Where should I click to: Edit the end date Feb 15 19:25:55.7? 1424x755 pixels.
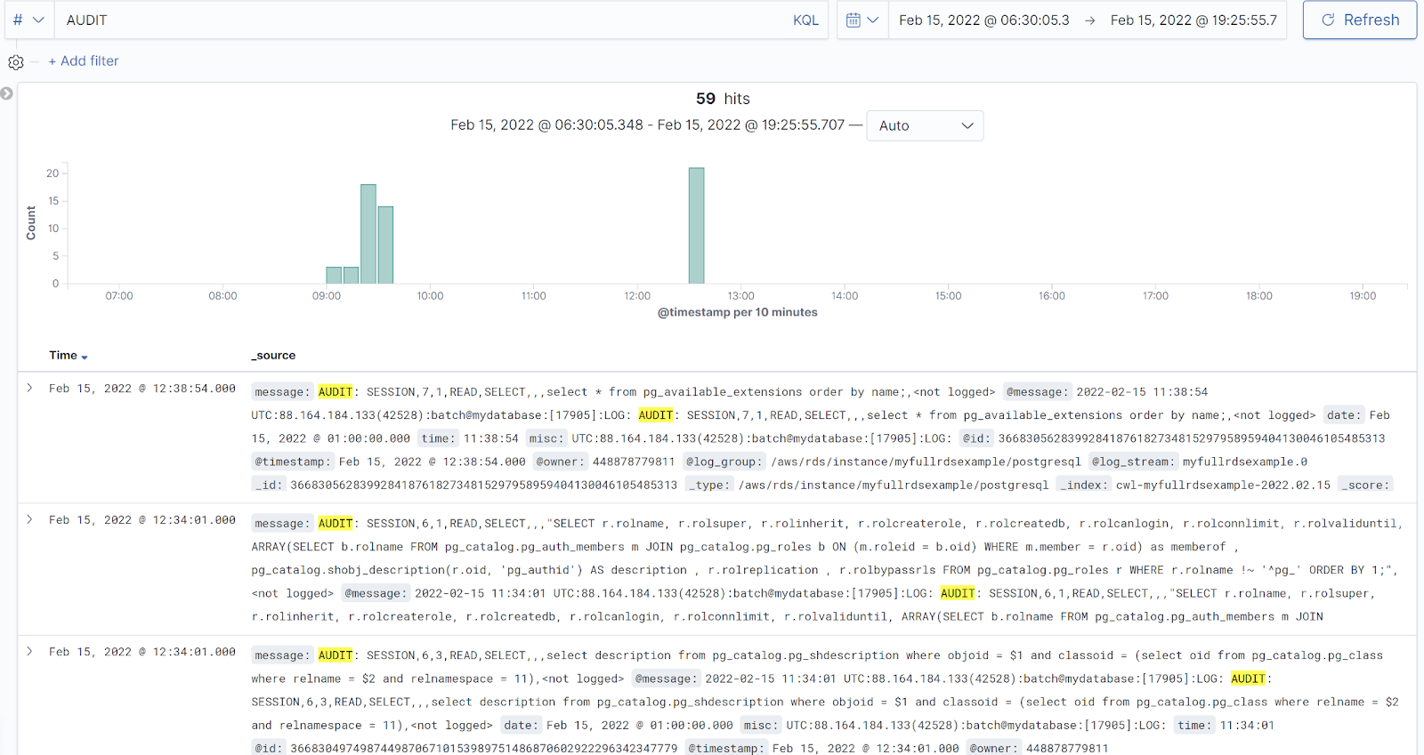pos(1193,20)
